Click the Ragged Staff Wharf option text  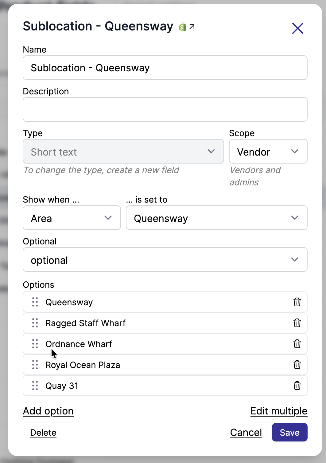[86, 323]
